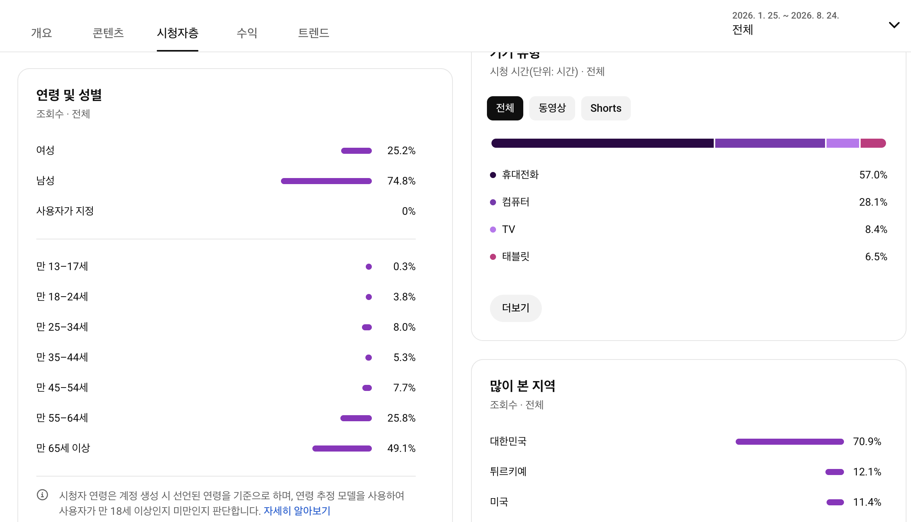Viewport: 911px width, 522px height.
Task: Click the legend dot next to 휴대전화
Action: point(493,175)
